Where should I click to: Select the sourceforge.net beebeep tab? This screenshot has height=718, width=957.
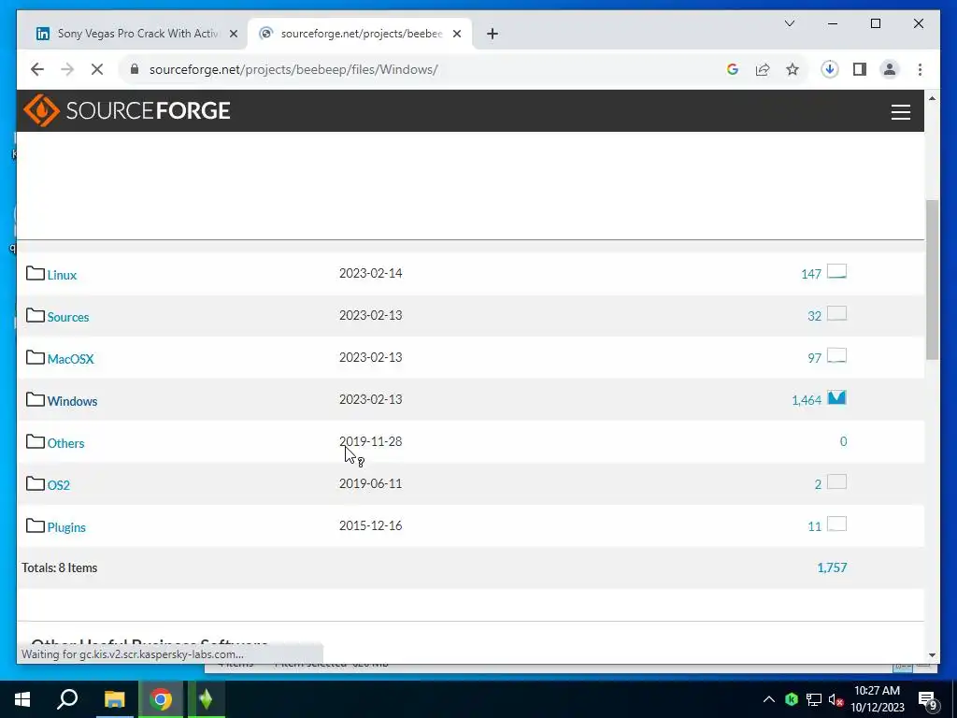tap(360, 34)
